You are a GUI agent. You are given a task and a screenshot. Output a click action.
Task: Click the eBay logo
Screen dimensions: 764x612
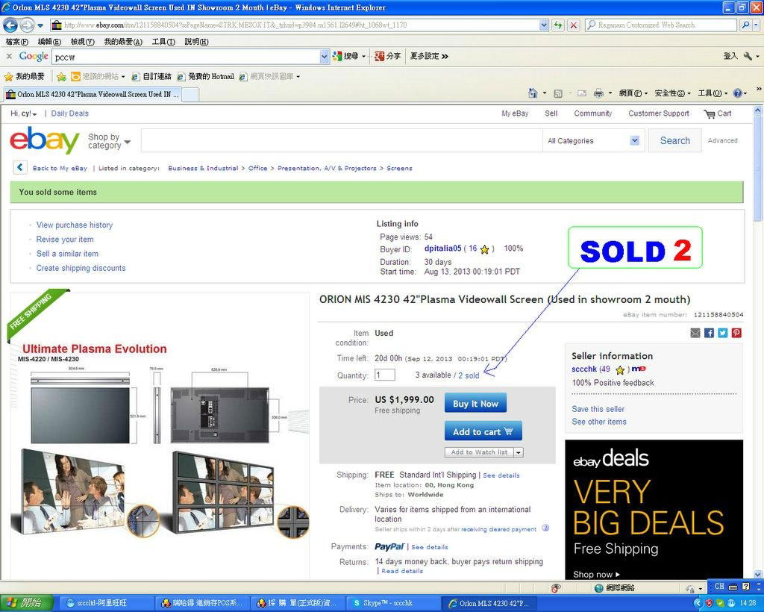44,140
